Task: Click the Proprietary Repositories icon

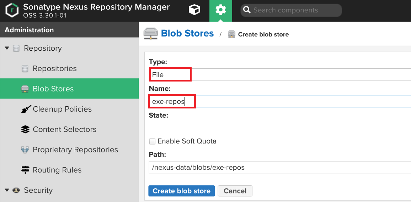Action: [x=25, y=150]
